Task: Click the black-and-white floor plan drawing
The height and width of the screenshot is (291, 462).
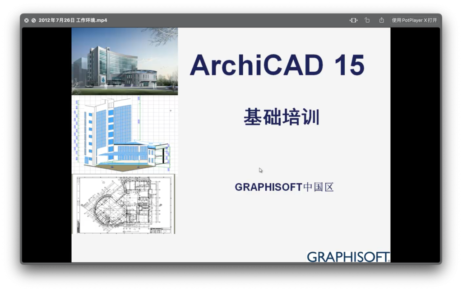Action: coord(124,204)
